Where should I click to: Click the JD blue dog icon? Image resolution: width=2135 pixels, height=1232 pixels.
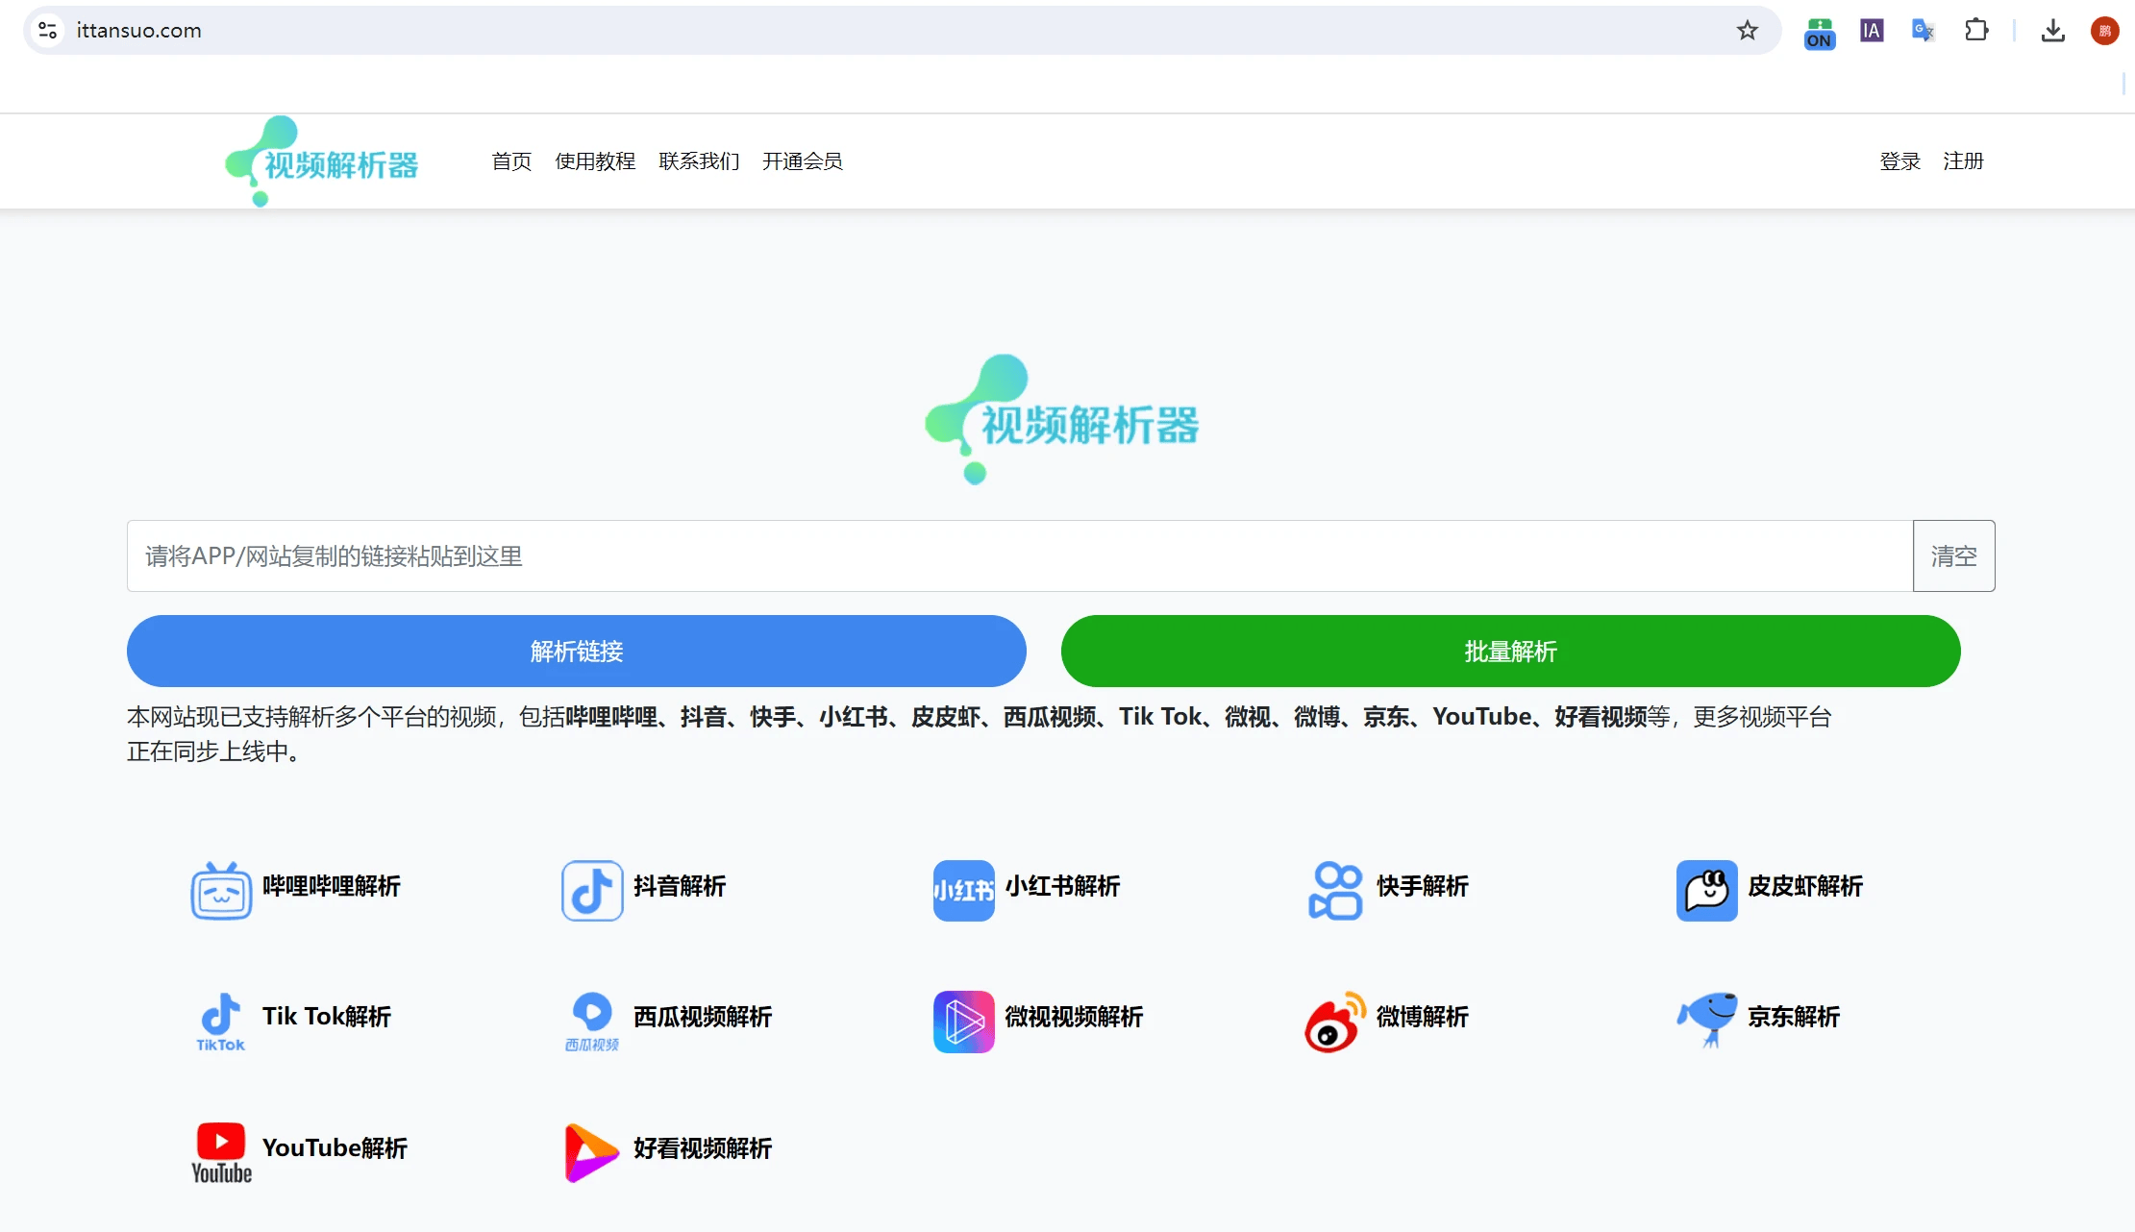(1706, 1020)
